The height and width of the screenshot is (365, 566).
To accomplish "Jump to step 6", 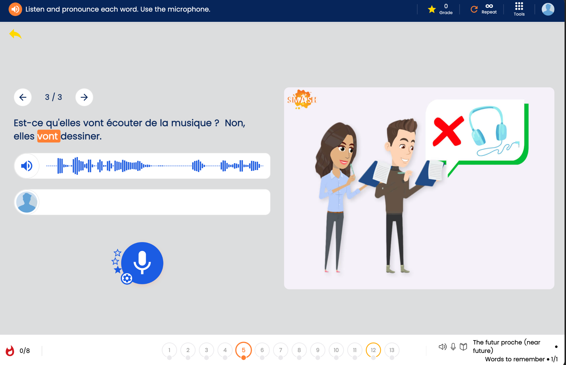I will click(262, 350).
